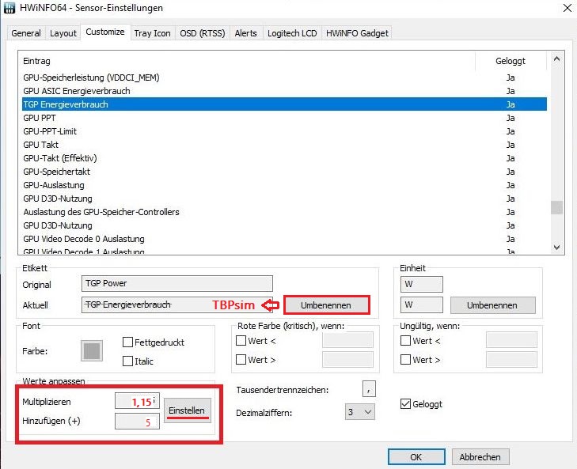Select the Customize tab
The image size is (577, 469).
click(105, 32)
